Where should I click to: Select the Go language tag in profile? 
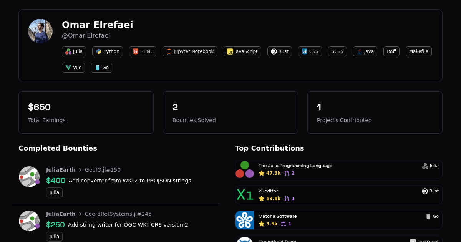(x=101, y=68)
